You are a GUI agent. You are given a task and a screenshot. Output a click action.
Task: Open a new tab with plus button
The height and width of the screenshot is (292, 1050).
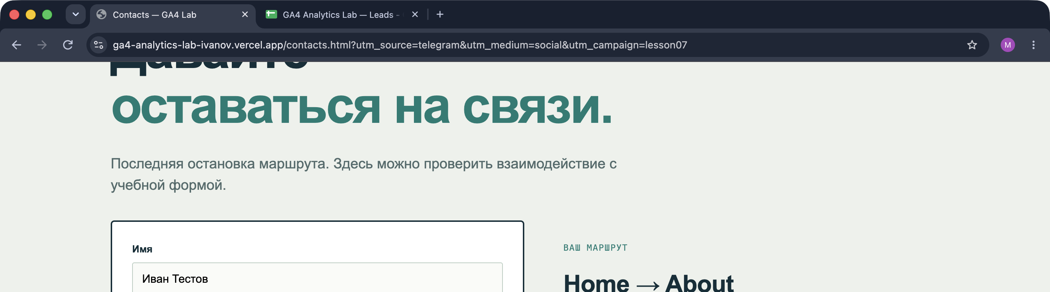click(x=440, y=15)
